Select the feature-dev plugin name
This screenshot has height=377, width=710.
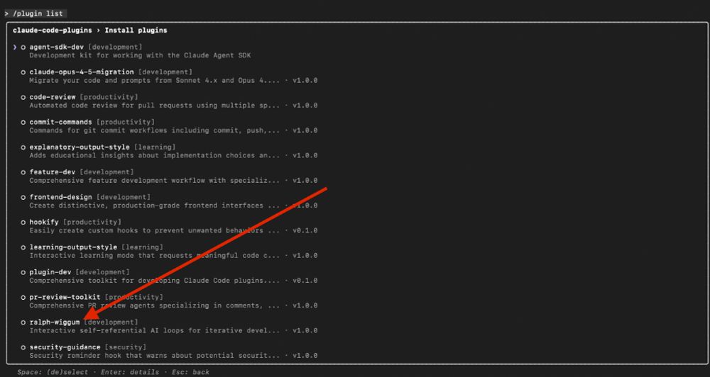tap(53, 171)
